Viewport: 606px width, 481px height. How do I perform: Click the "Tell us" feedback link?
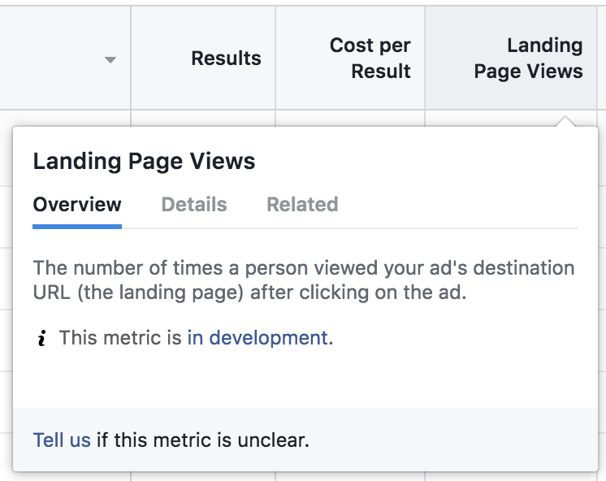(62, 440)
